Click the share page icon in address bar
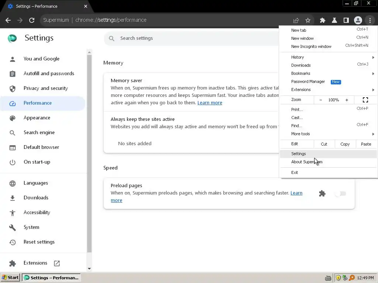 (x=296, y=21)
